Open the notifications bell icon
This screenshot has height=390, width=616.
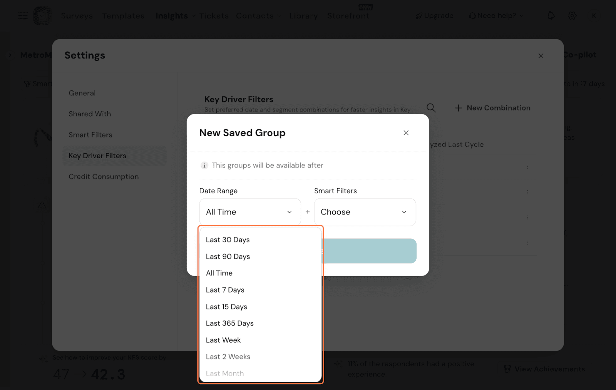551,16
